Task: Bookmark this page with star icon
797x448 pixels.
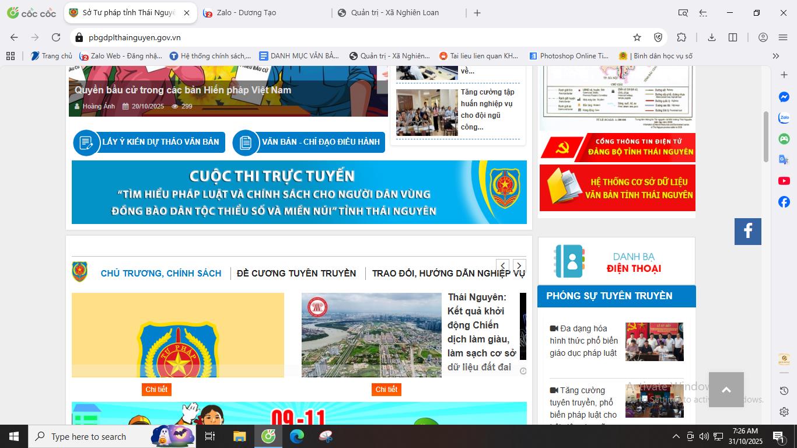Action: tap(637, 37)
